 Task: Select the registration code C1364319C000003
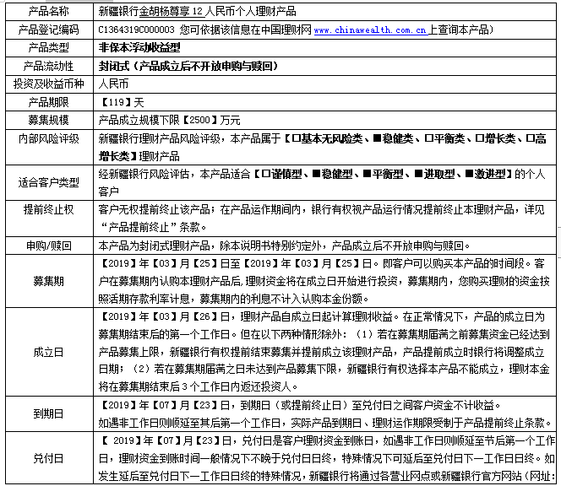point(136,30)
